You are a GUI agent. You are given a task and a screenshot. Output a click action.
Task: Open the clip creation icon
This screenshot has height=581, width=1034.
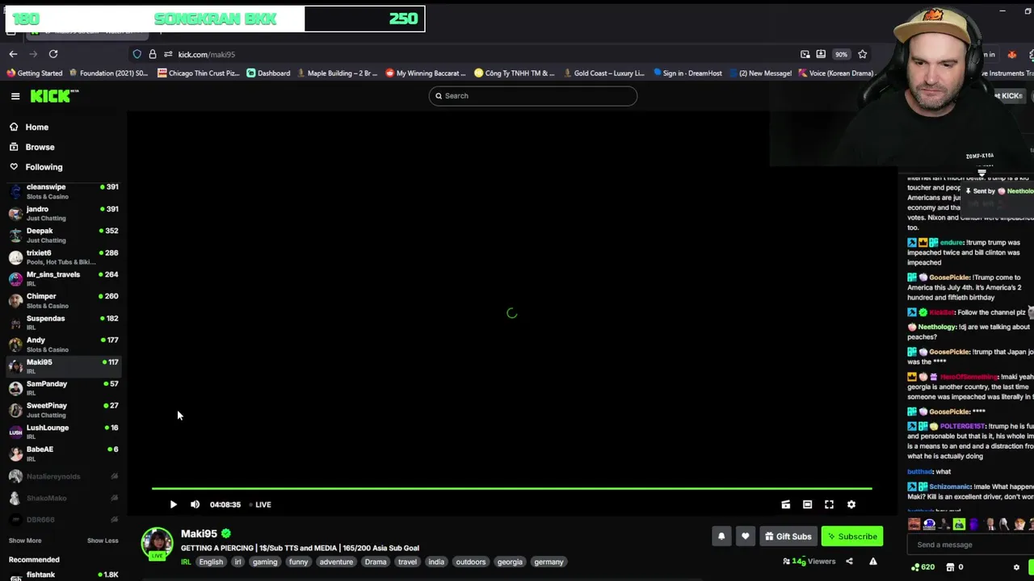(x=785, y=504)
